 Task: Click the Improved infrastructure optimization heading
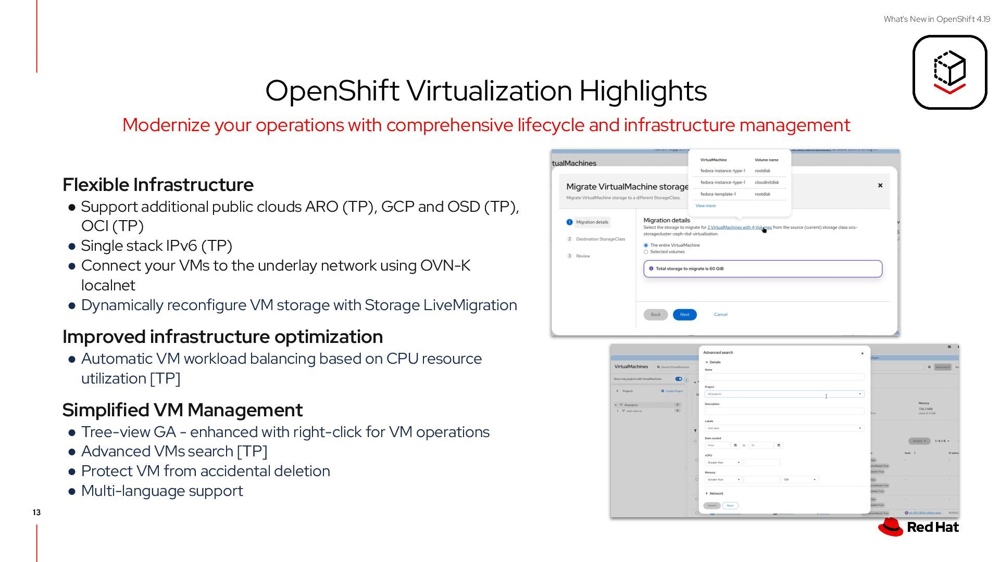point(222,337)
